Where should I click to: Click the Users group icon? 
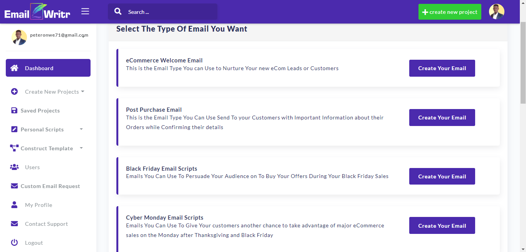click(x=14, y=167)
